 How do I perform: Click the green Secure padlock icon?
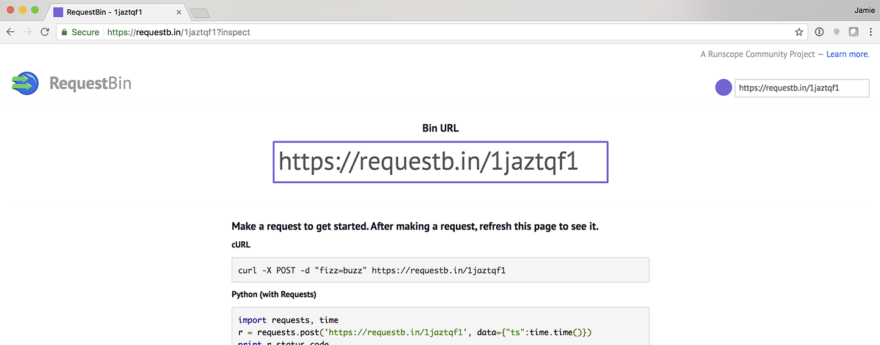pyautogui.click(x=63, y=32)
